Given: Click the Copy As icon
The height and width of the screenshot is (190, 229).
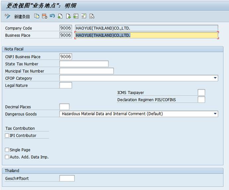Looking at the screenshot, I should pyautogui.click(x=37, y=16).
